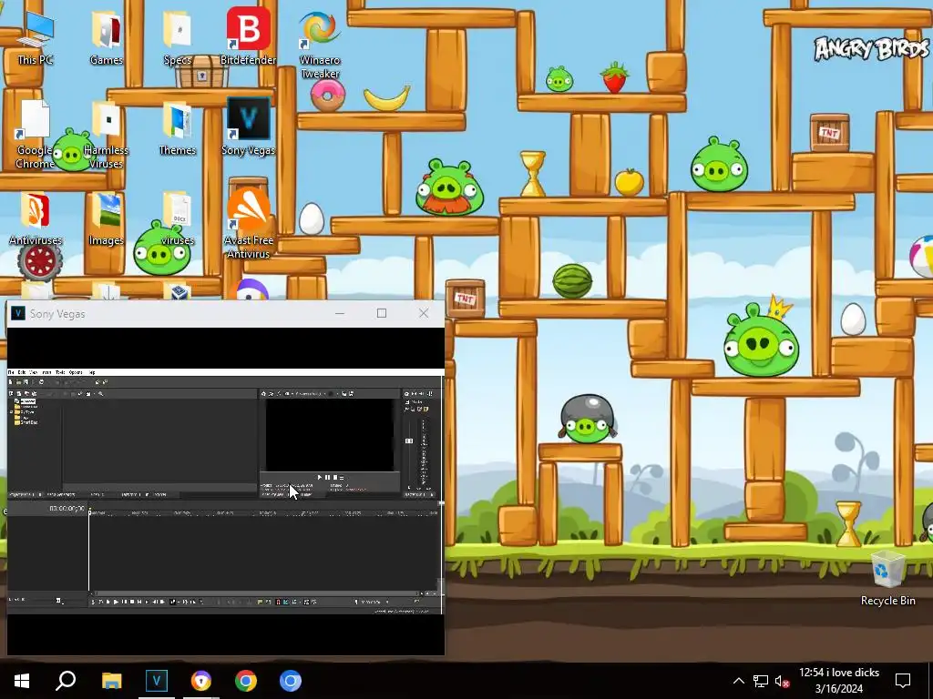The height and width of the screenshot is (699, 933).
Task: Open the Options menu in Sony Vegas
Action: point(76,372)
